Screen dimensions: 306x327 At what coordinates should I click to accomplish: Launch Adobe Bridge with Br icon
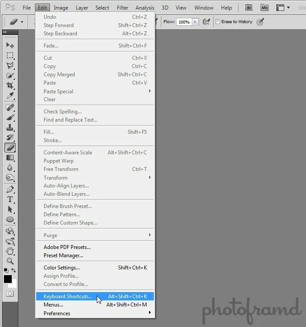(248, 8)
